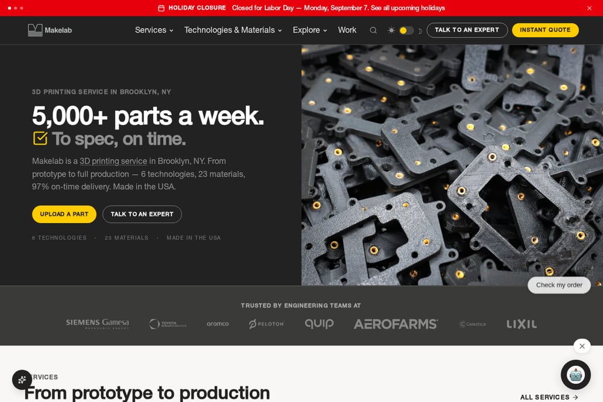The width and height of the screenshot is (603, 402).
Task: Click the calendar icon in holiday banner
Action: [161, 8]
